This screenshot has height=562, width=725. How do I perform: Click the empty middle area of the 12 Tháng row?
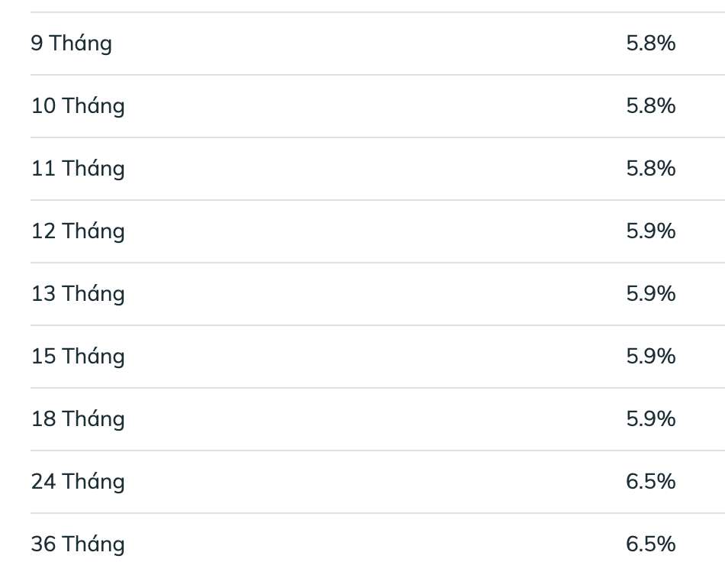coord(366,231)
